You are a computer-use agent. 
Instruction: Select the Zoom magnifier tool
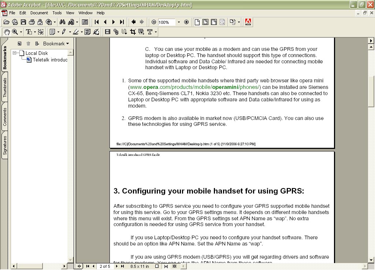click(x=15, y=32)
